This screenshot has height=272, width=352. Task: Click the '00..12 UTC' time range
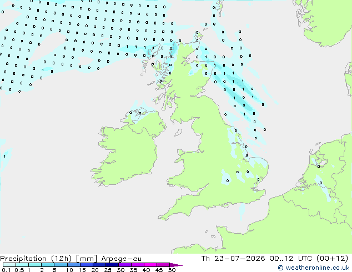(x=291, y=259)
